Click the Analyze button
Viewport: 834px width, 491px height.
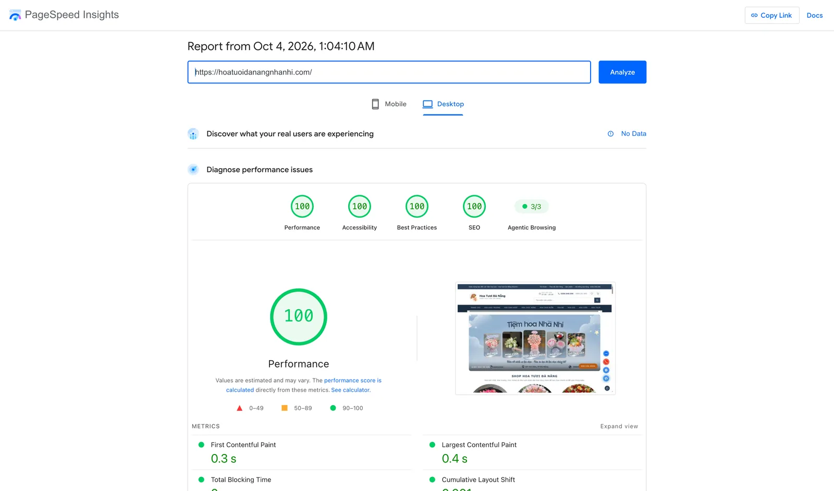622,72
